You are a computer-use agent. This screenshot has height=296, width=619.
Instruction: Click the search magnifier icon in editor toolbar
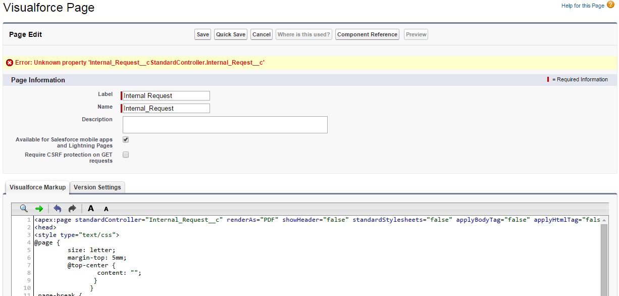24,208
